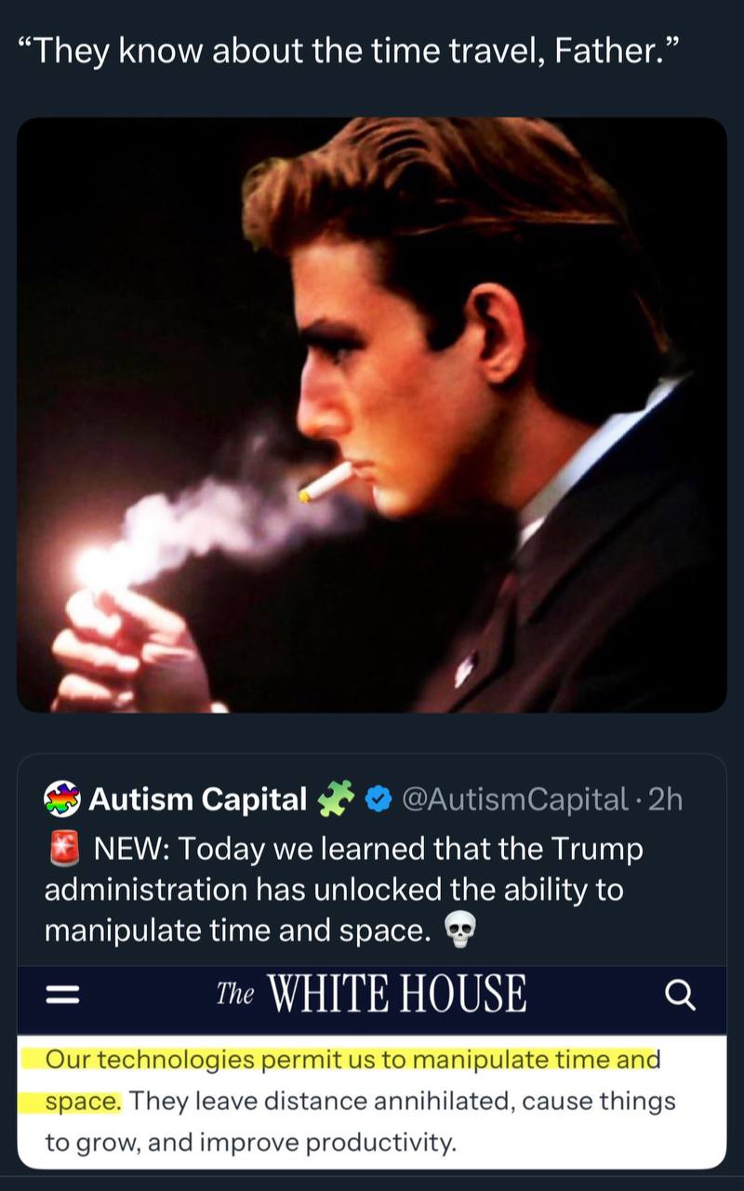Click the @AutismCapital handle
Image resolution: width=744 pixels, height=1191 pixels.
513,798
